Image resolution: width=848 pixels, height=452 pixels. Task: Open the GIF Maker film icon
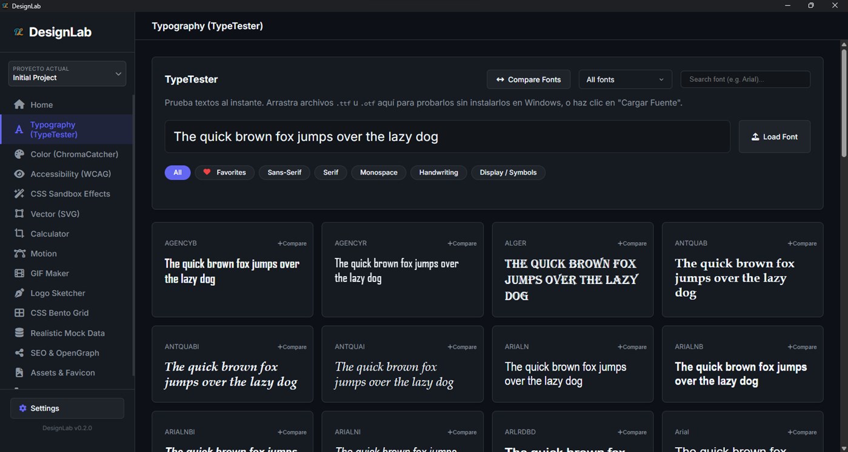pyautogui.click(x=19, y=274)
